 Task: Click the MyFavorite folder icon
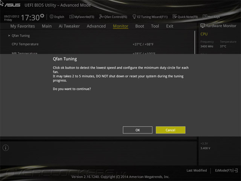pos(71,17)
